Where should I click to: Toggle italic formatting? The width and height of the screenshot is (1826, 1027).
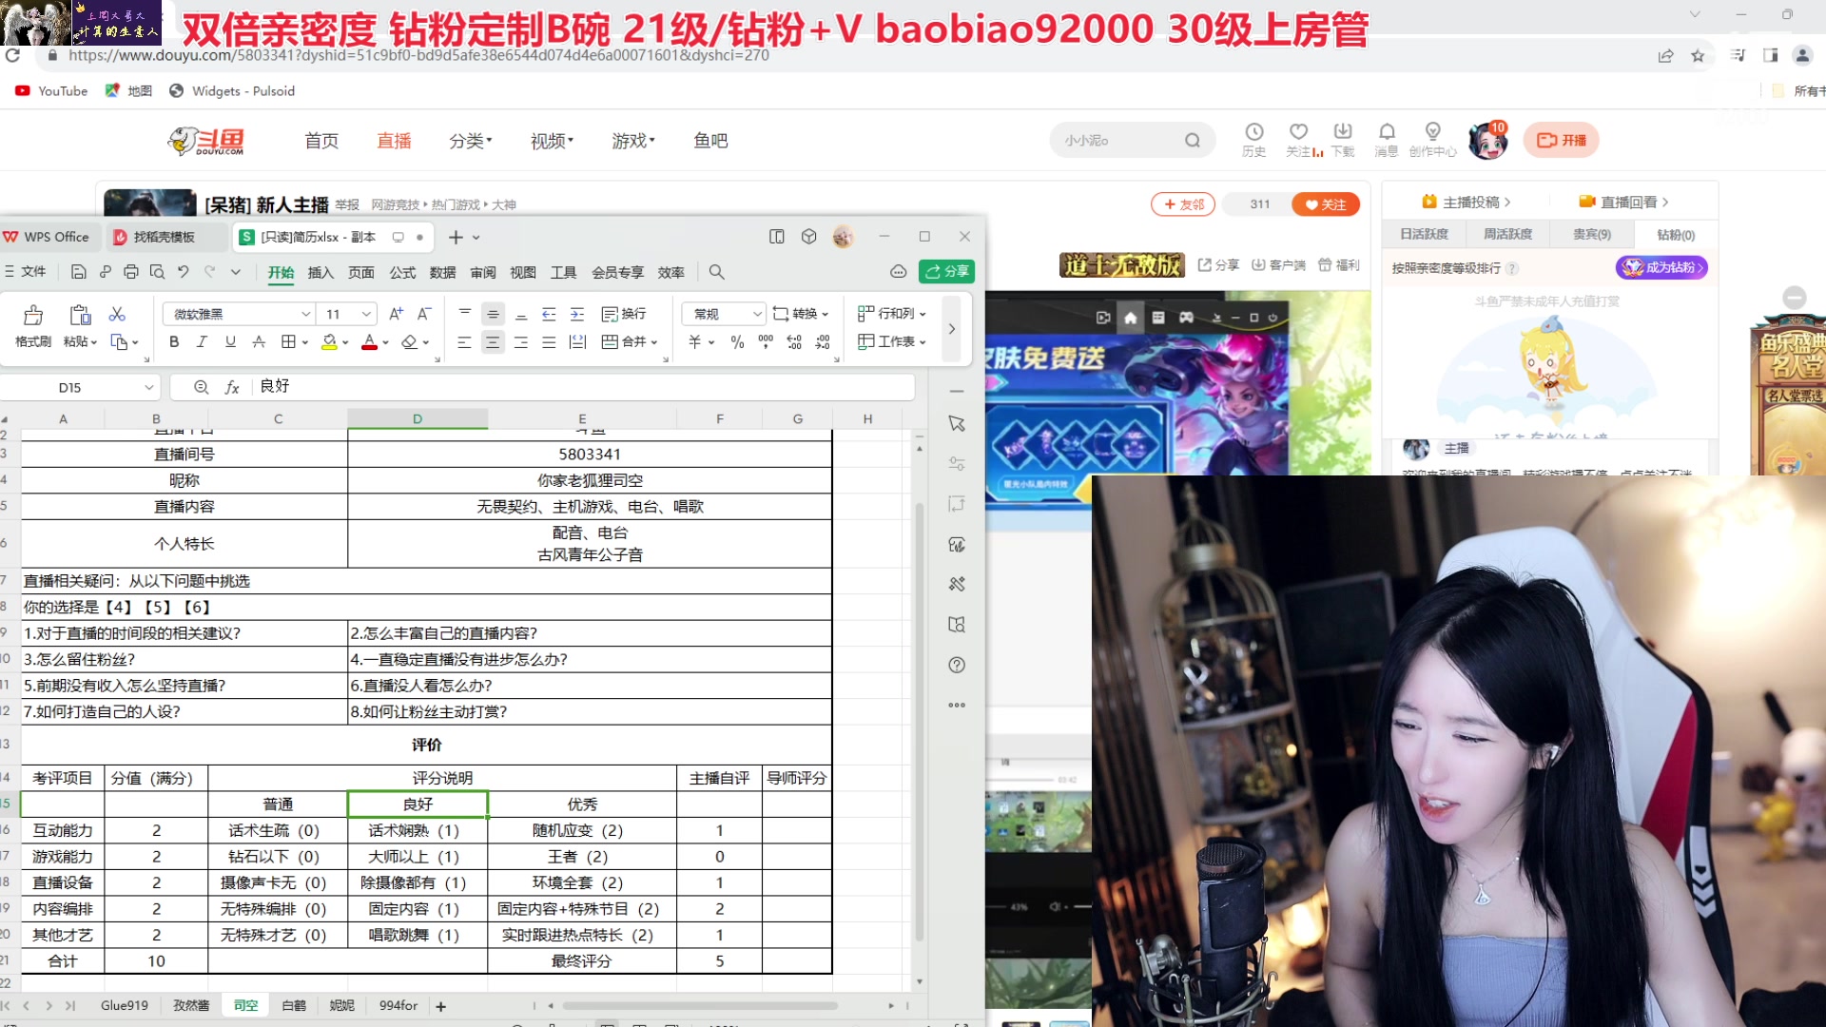pos(202,341)
